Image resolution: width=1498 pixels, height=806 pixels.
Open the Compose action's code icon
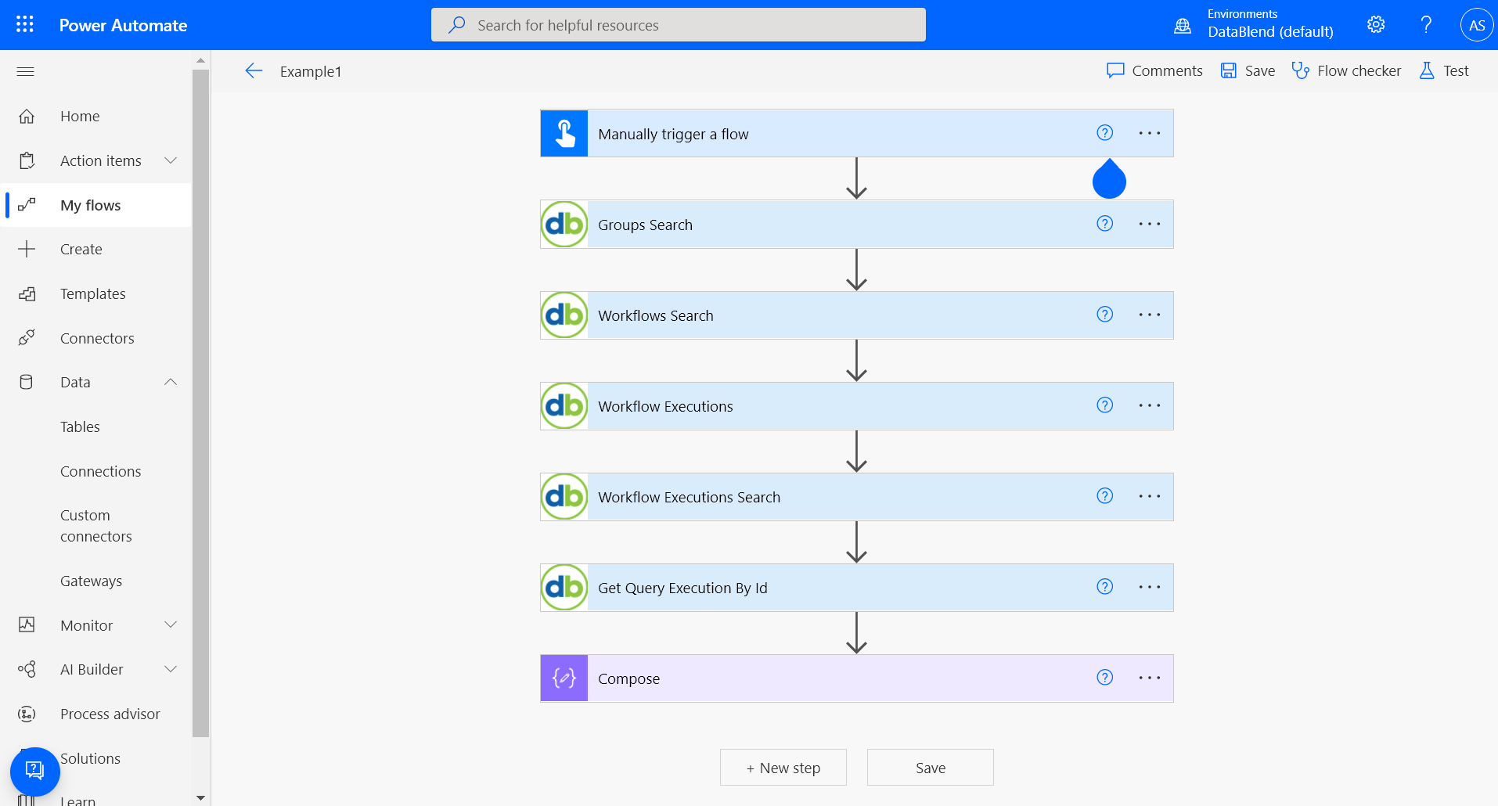pos(564,678)
